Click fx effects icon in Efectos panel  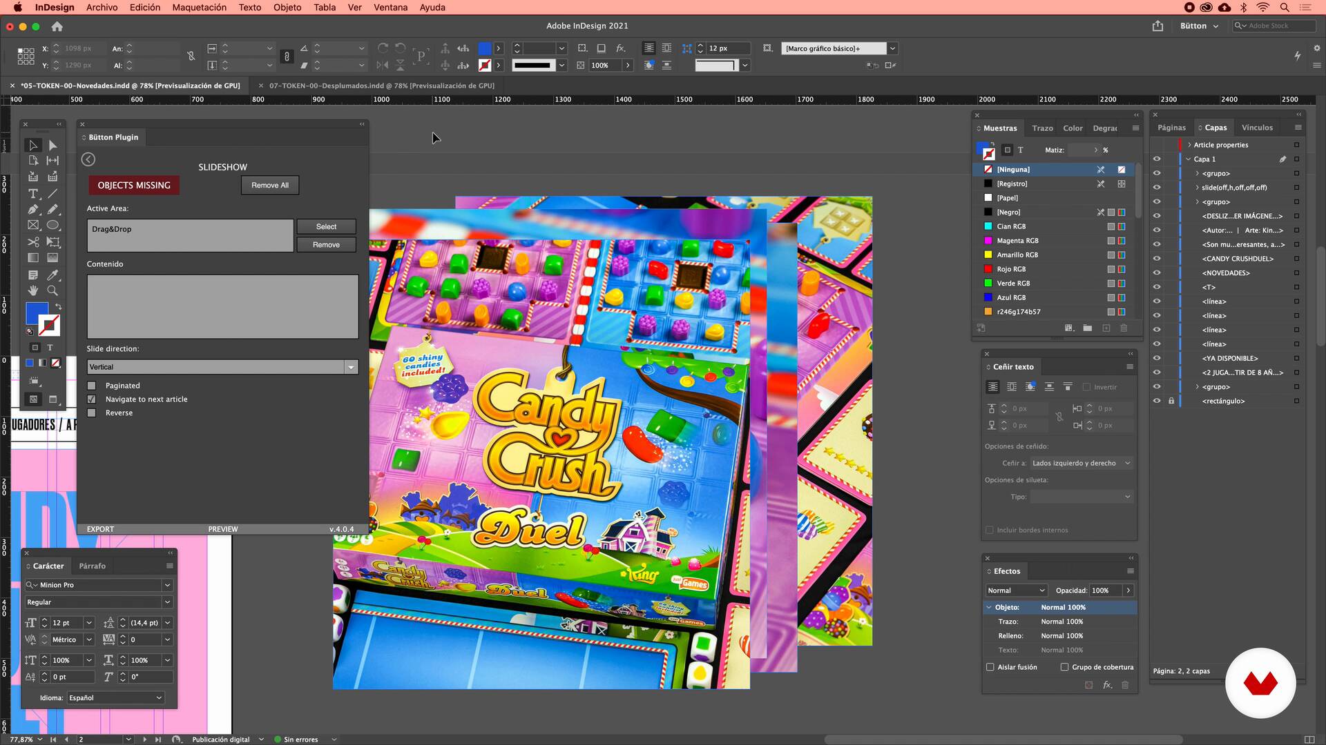click(1107, 685)
